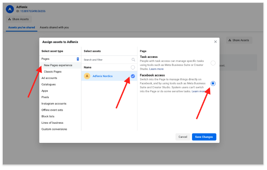Viewport: 267px width, 170px height.
Task: Open Learn more link under Facebook access
Action: click(x=199, y=92)
